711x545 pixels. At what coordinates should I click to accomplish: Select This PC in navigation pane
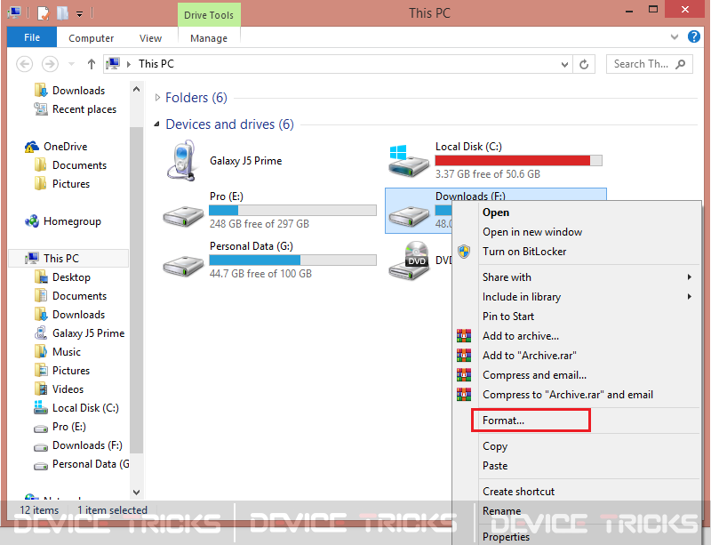click(x=68, y=258)
